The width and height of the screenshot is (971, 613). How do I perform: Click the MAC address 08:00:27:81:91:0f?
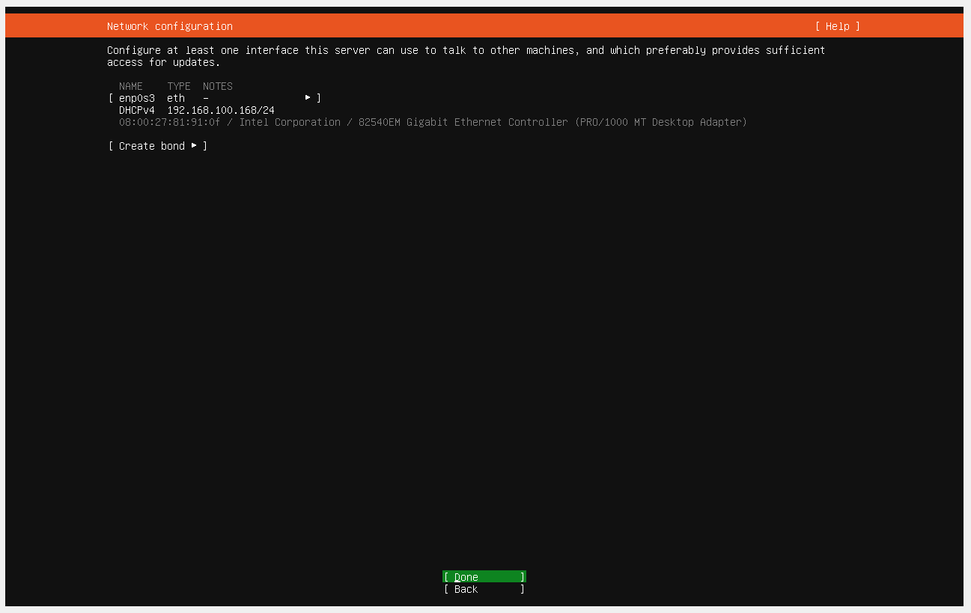pyautogui.click(x=170, y=122)
